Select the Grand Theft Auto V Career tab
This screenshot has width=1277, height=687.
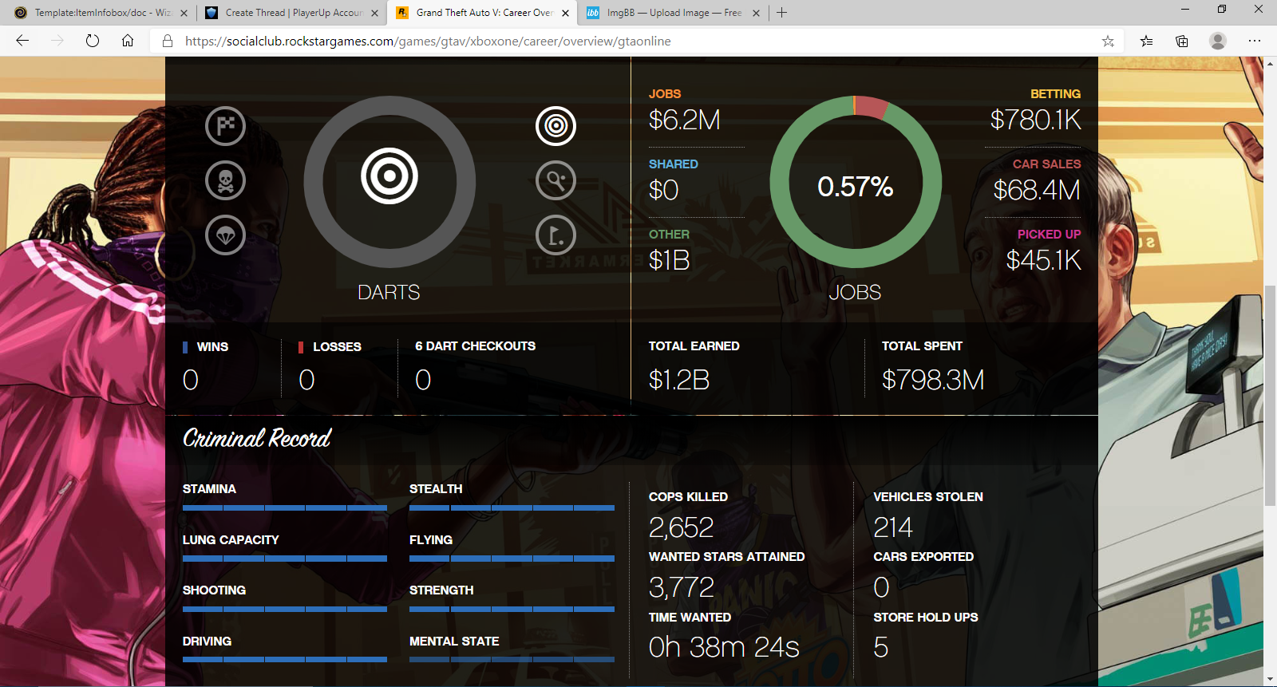482,13
